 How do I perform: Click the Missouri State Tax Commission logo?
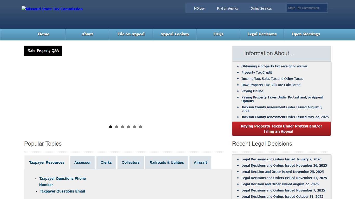click(x=52, y=9)
